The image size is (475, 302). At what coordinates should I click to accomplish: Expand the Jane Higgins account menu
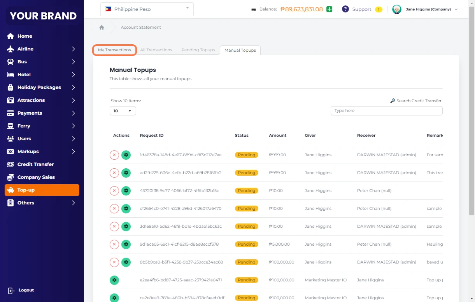point(456,9)
